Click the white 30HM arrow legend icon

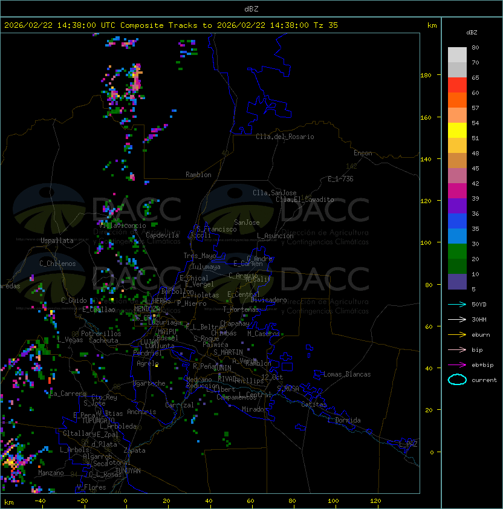tap(457, 319)
